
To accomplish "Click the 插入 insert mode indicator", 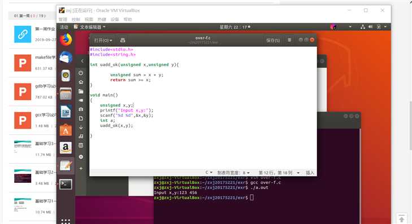I will click(x=310, y=173).
